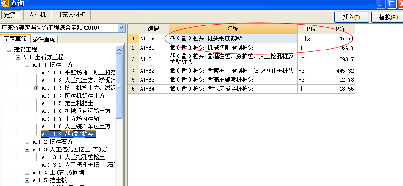Select tree item A.1.1.7 土方场内运输
This screenshot has width=403, height=186.
(x=70, y=119)
